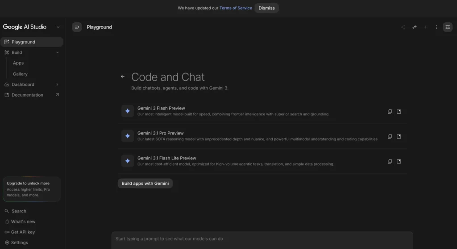457x249 pixels.
Task: Select the Gemini 3.1 Pro Preview title
Action: [x=161, y=133]
